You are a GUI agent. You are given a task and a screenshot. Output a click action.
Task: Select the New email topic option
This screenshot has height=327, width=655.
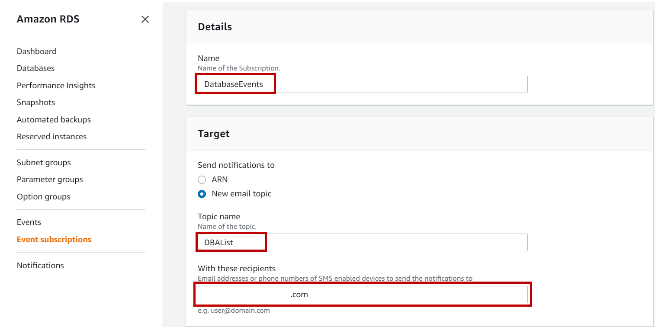point(202,194)
